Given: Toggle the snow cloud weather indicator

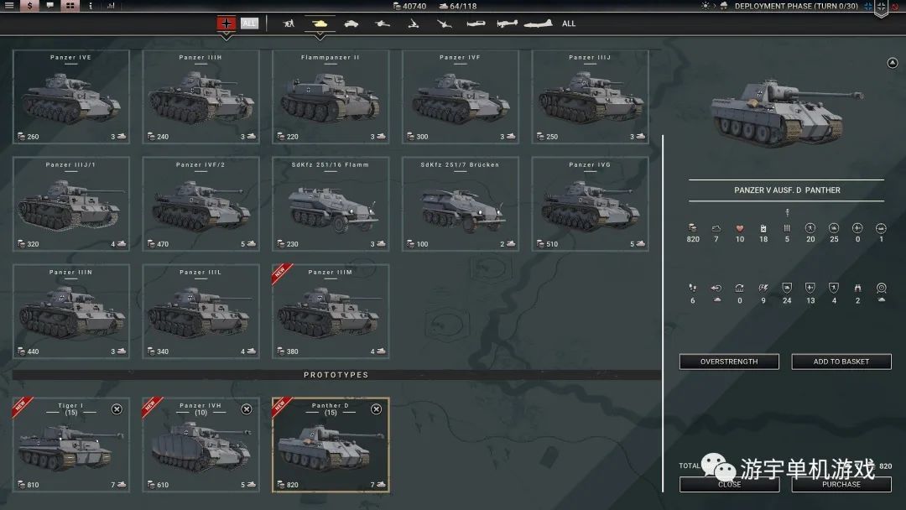Looking at the screenshot, I should 724,5.
